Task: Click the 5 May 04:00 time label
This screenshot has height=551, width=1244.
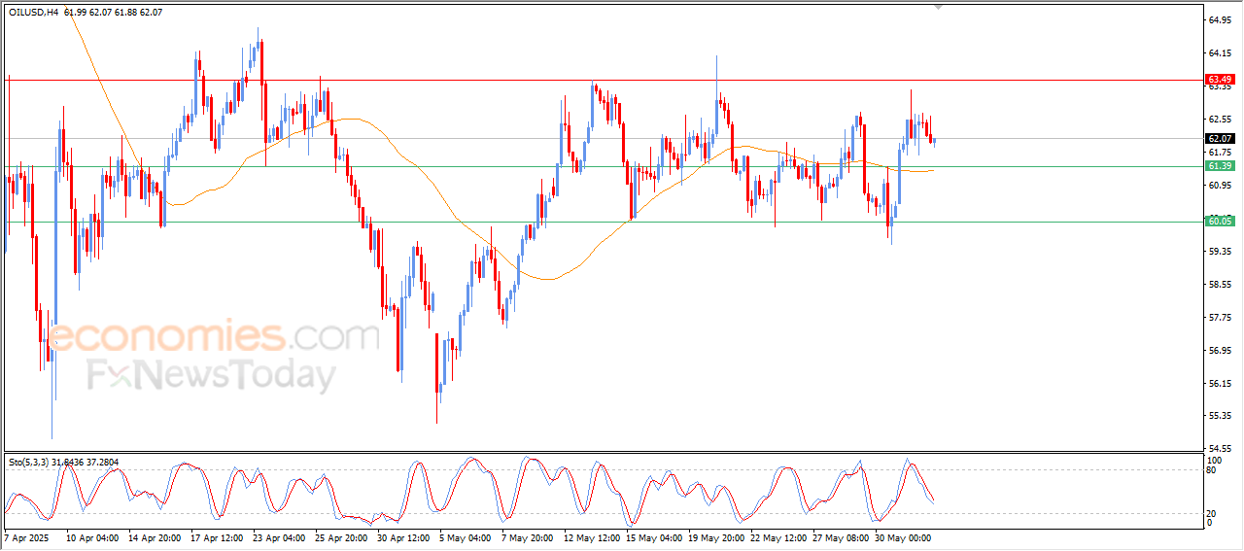Action: point(466,537)
